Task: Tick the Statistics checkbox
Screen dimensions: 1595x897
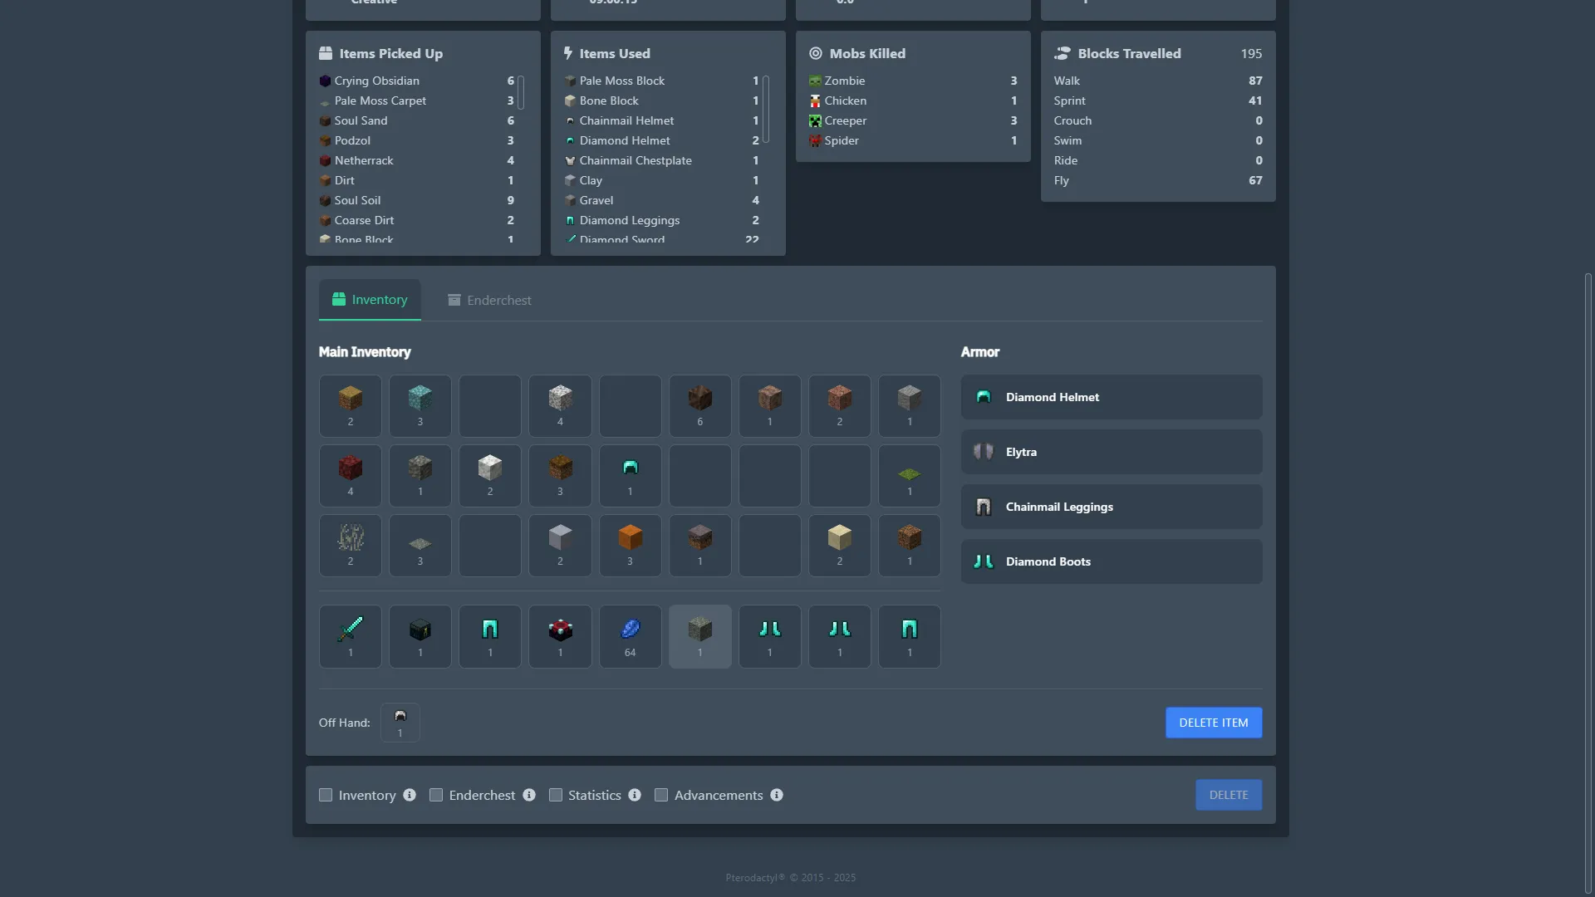Action: (x=556, y=795)
